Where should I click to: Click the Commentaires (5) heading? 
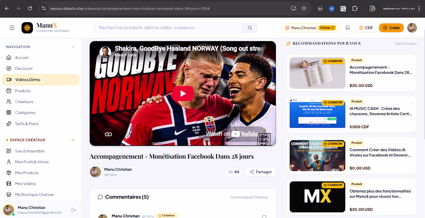pyautogui.click(x=127, y=197)
